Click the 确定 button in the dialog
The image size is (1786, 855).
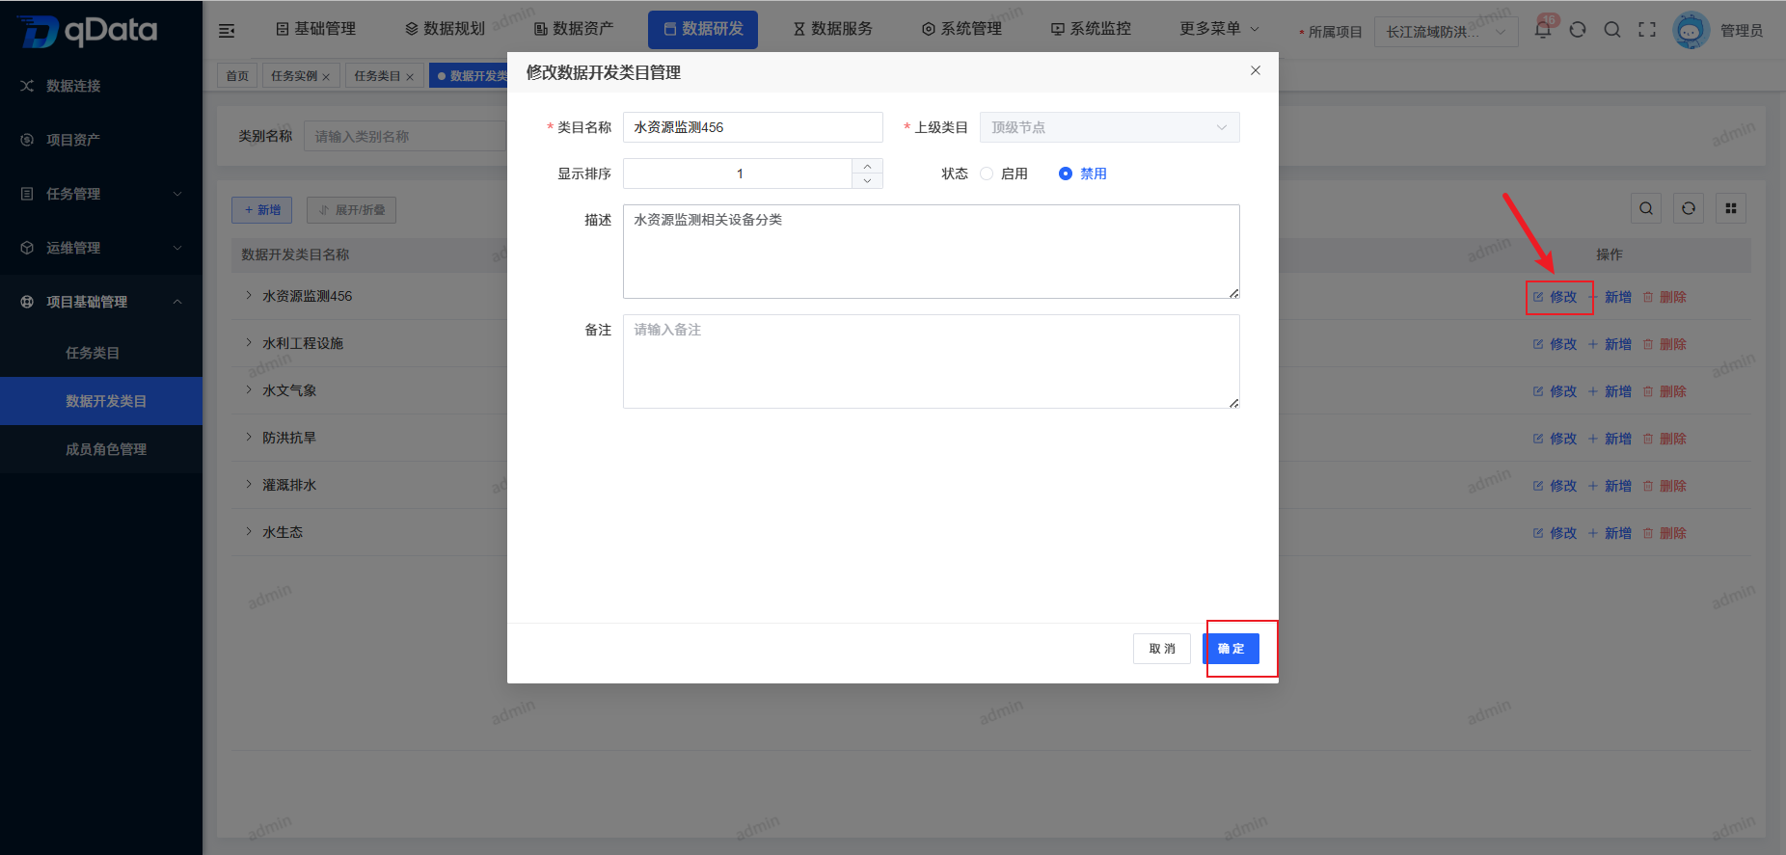[x=1231, y=649]
